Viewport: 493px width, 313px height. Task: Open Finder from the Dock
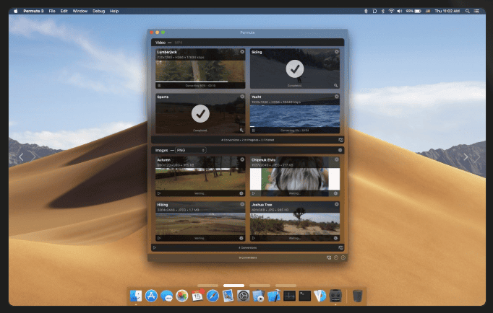136,296
